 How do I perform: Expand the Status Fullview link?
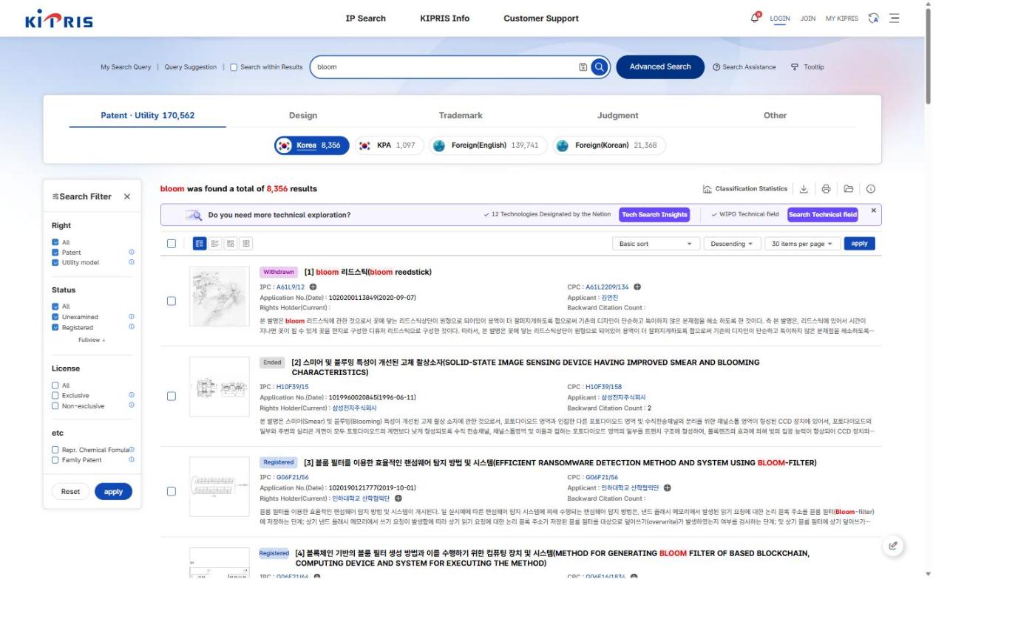point(92,340)
